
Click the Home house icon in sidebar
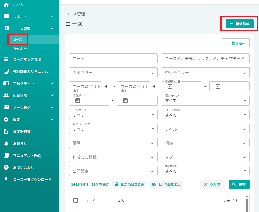(6, 5)
